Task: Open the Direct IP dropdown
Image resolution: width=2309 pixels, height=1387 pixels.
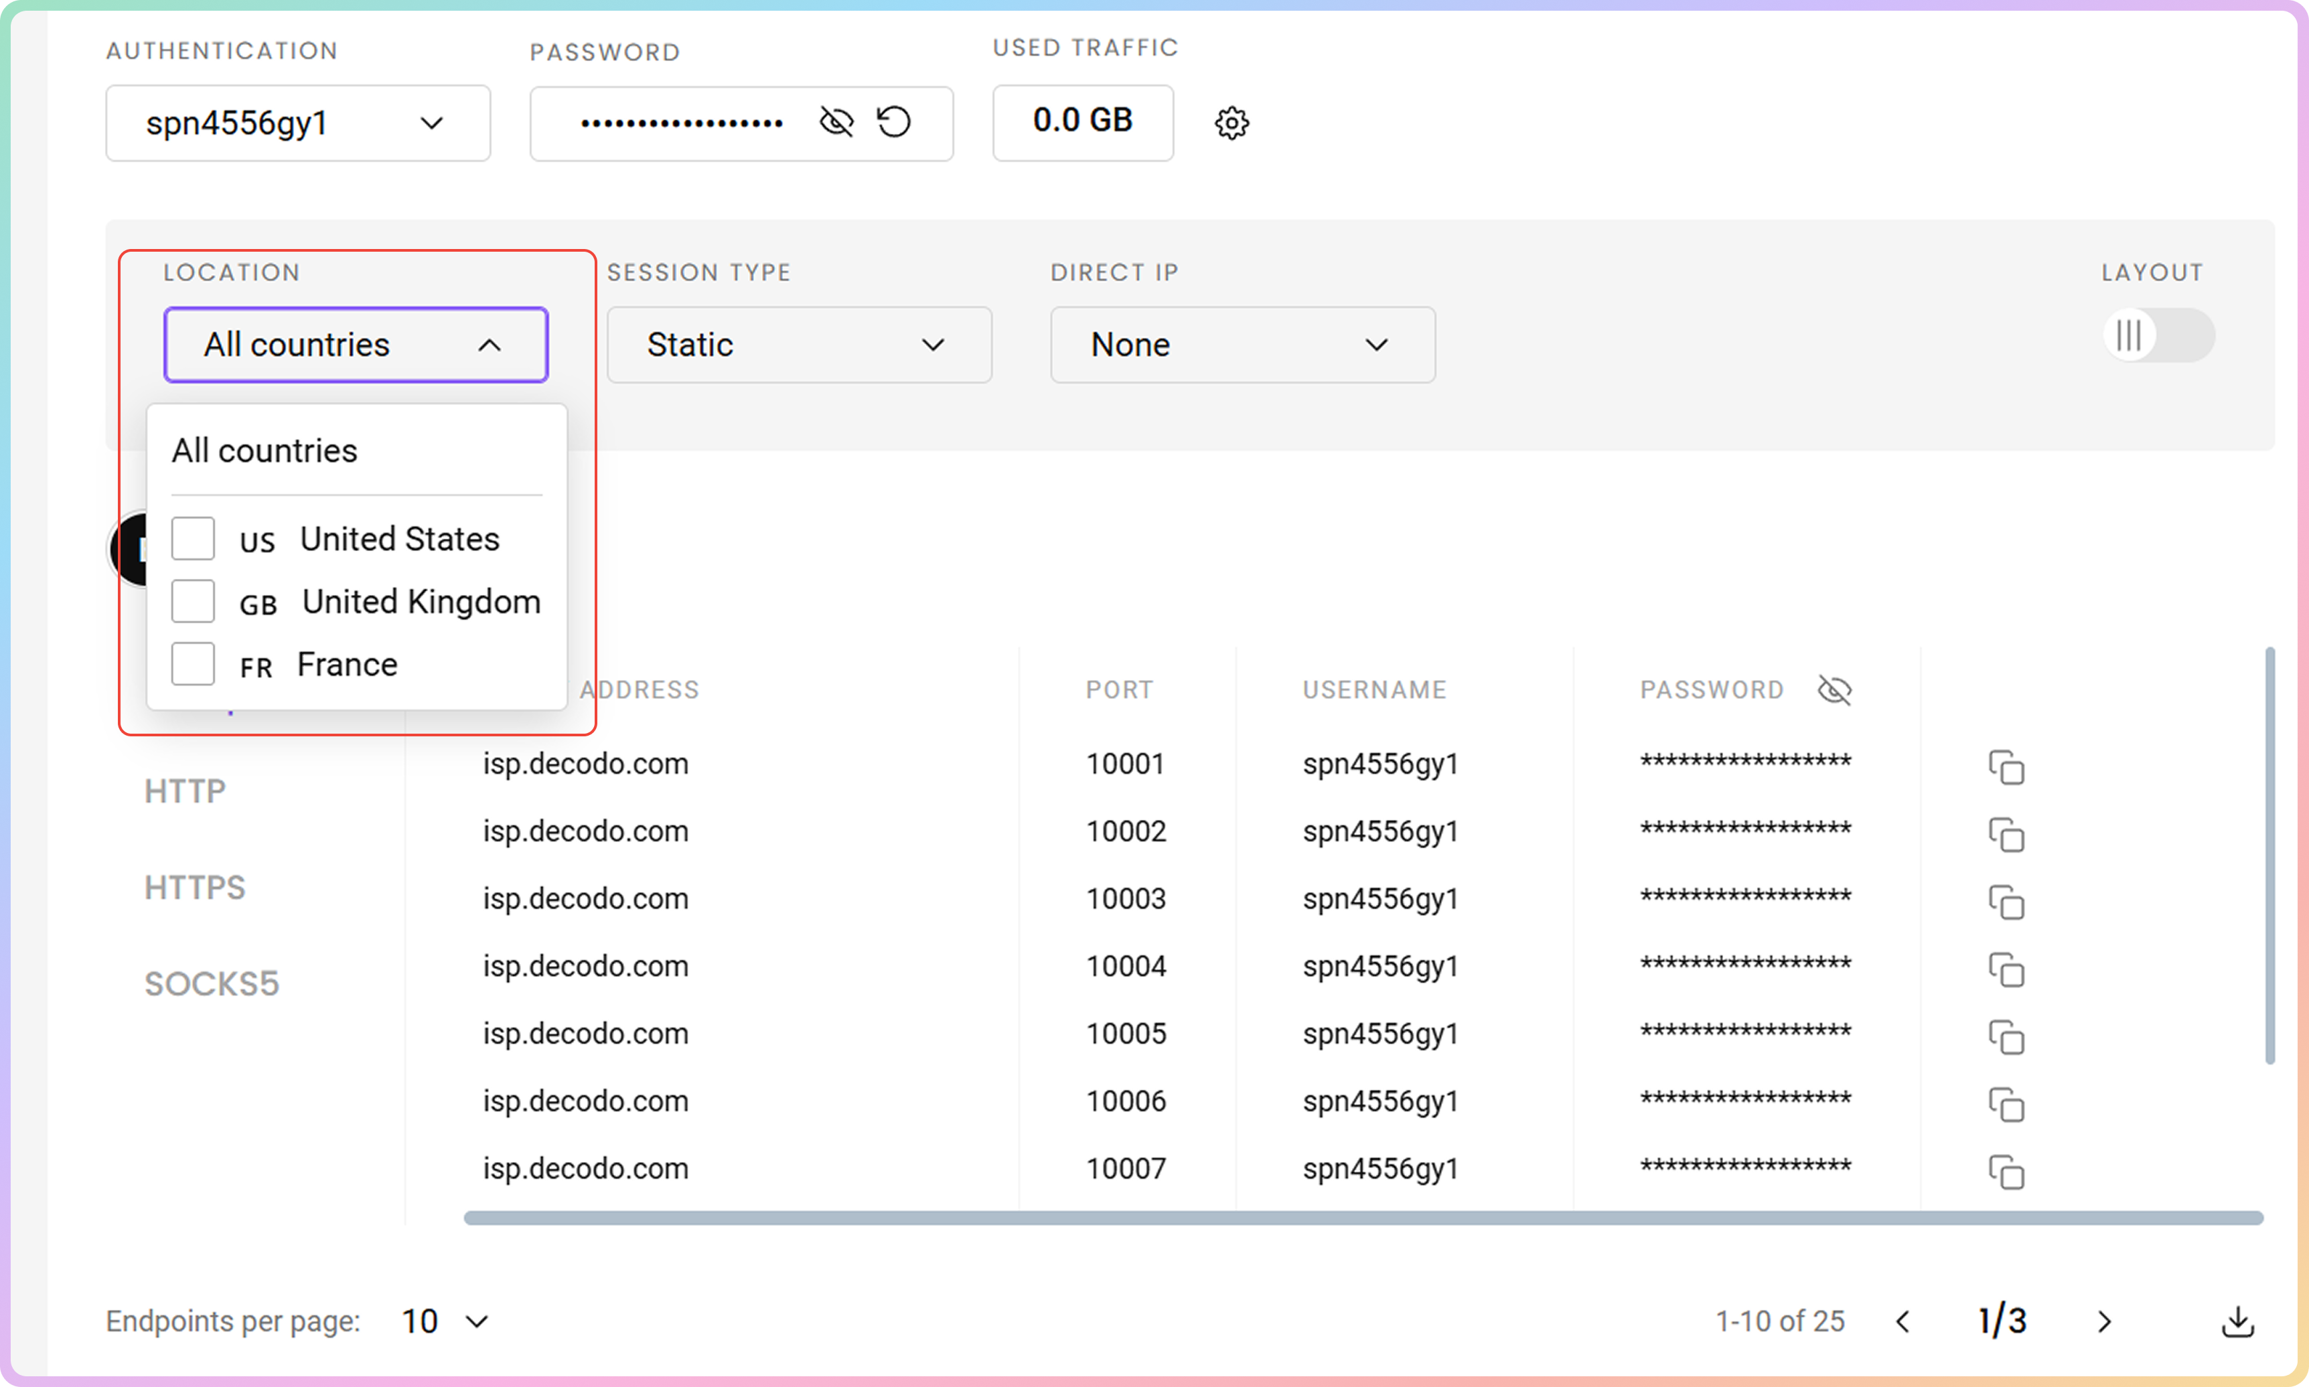Action: [x=1242, y=345]
